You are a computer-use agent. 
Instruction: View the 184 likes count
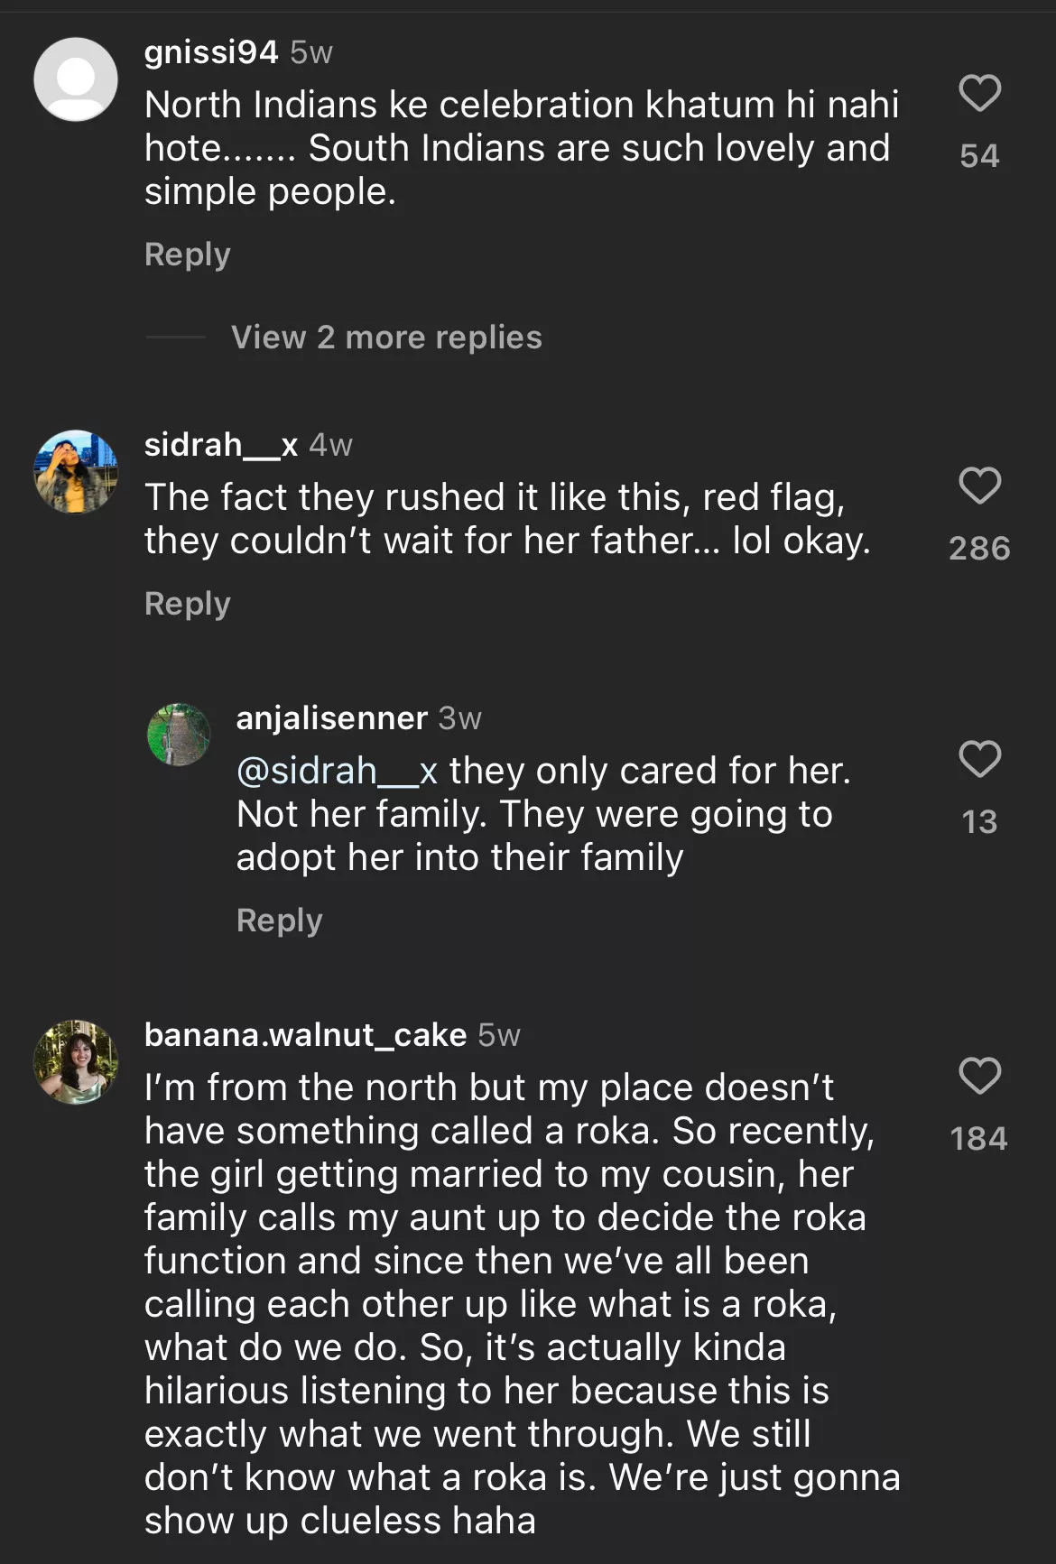coord(979,1138)
